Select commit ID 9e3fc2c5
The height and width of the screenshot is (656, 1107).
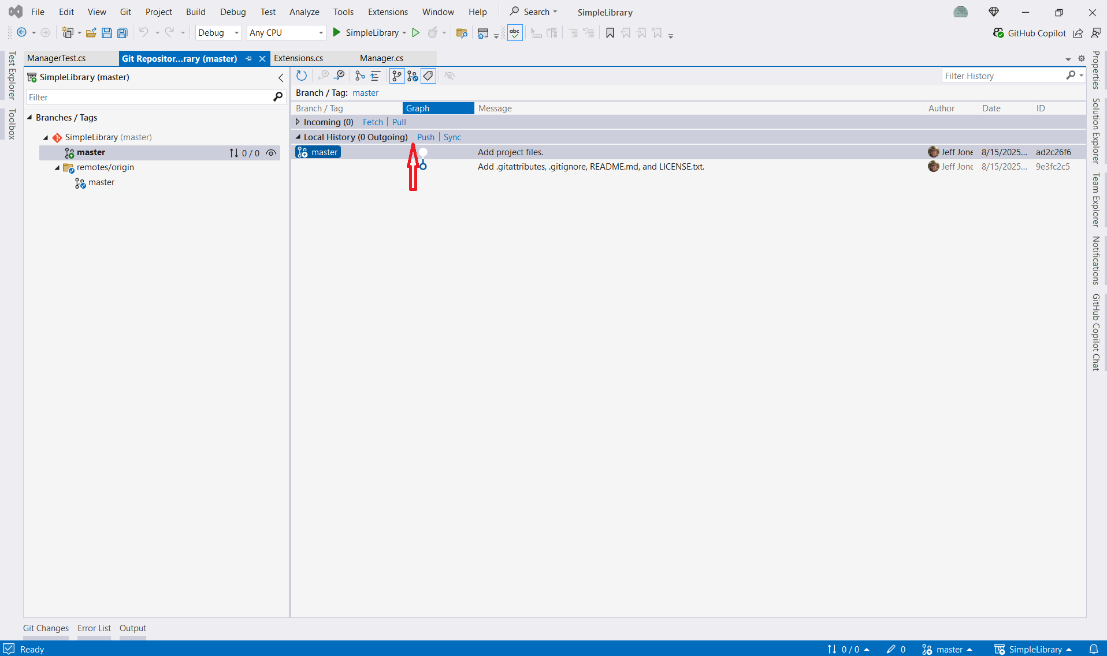click(x=1053, y=167)
